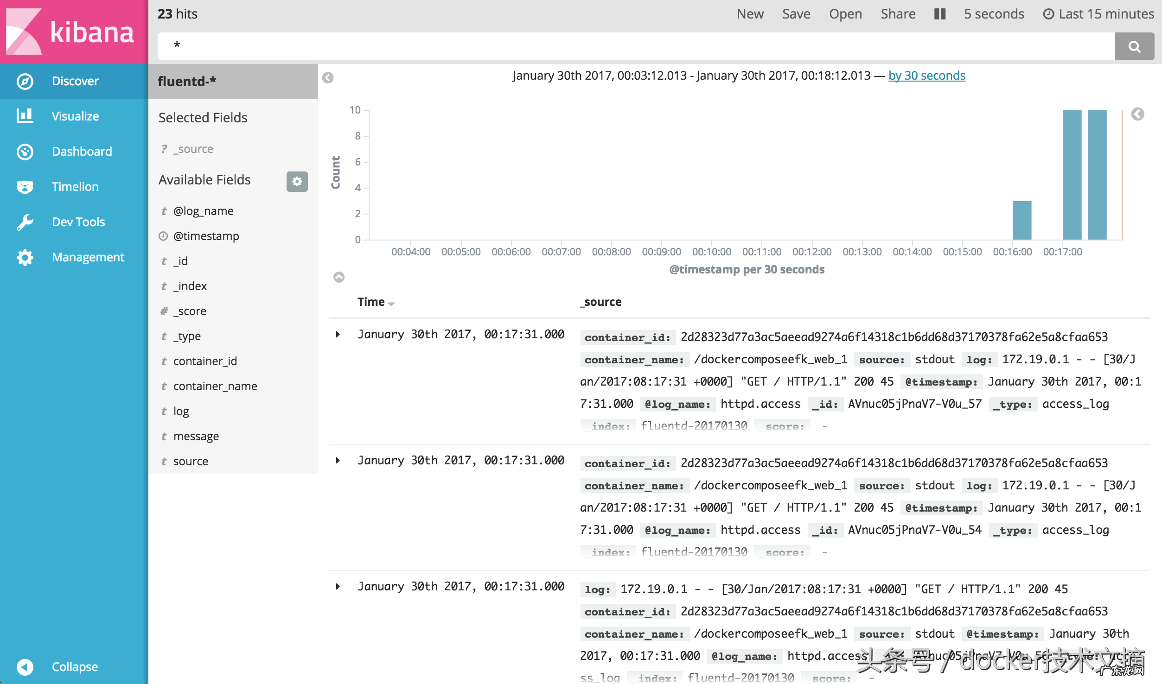
Task: Open the Share menu
Action: tap(898, 14)
